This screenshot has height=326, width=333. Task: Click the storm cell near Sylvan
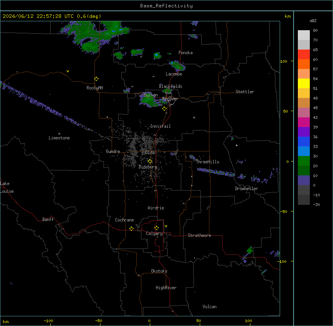tap(149, 100)
